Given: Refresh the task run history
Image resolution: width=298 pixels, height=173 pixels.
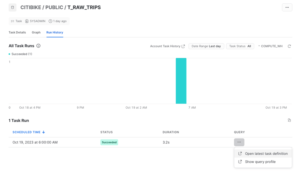Looking at the screenshot, I should coord(289,46).
